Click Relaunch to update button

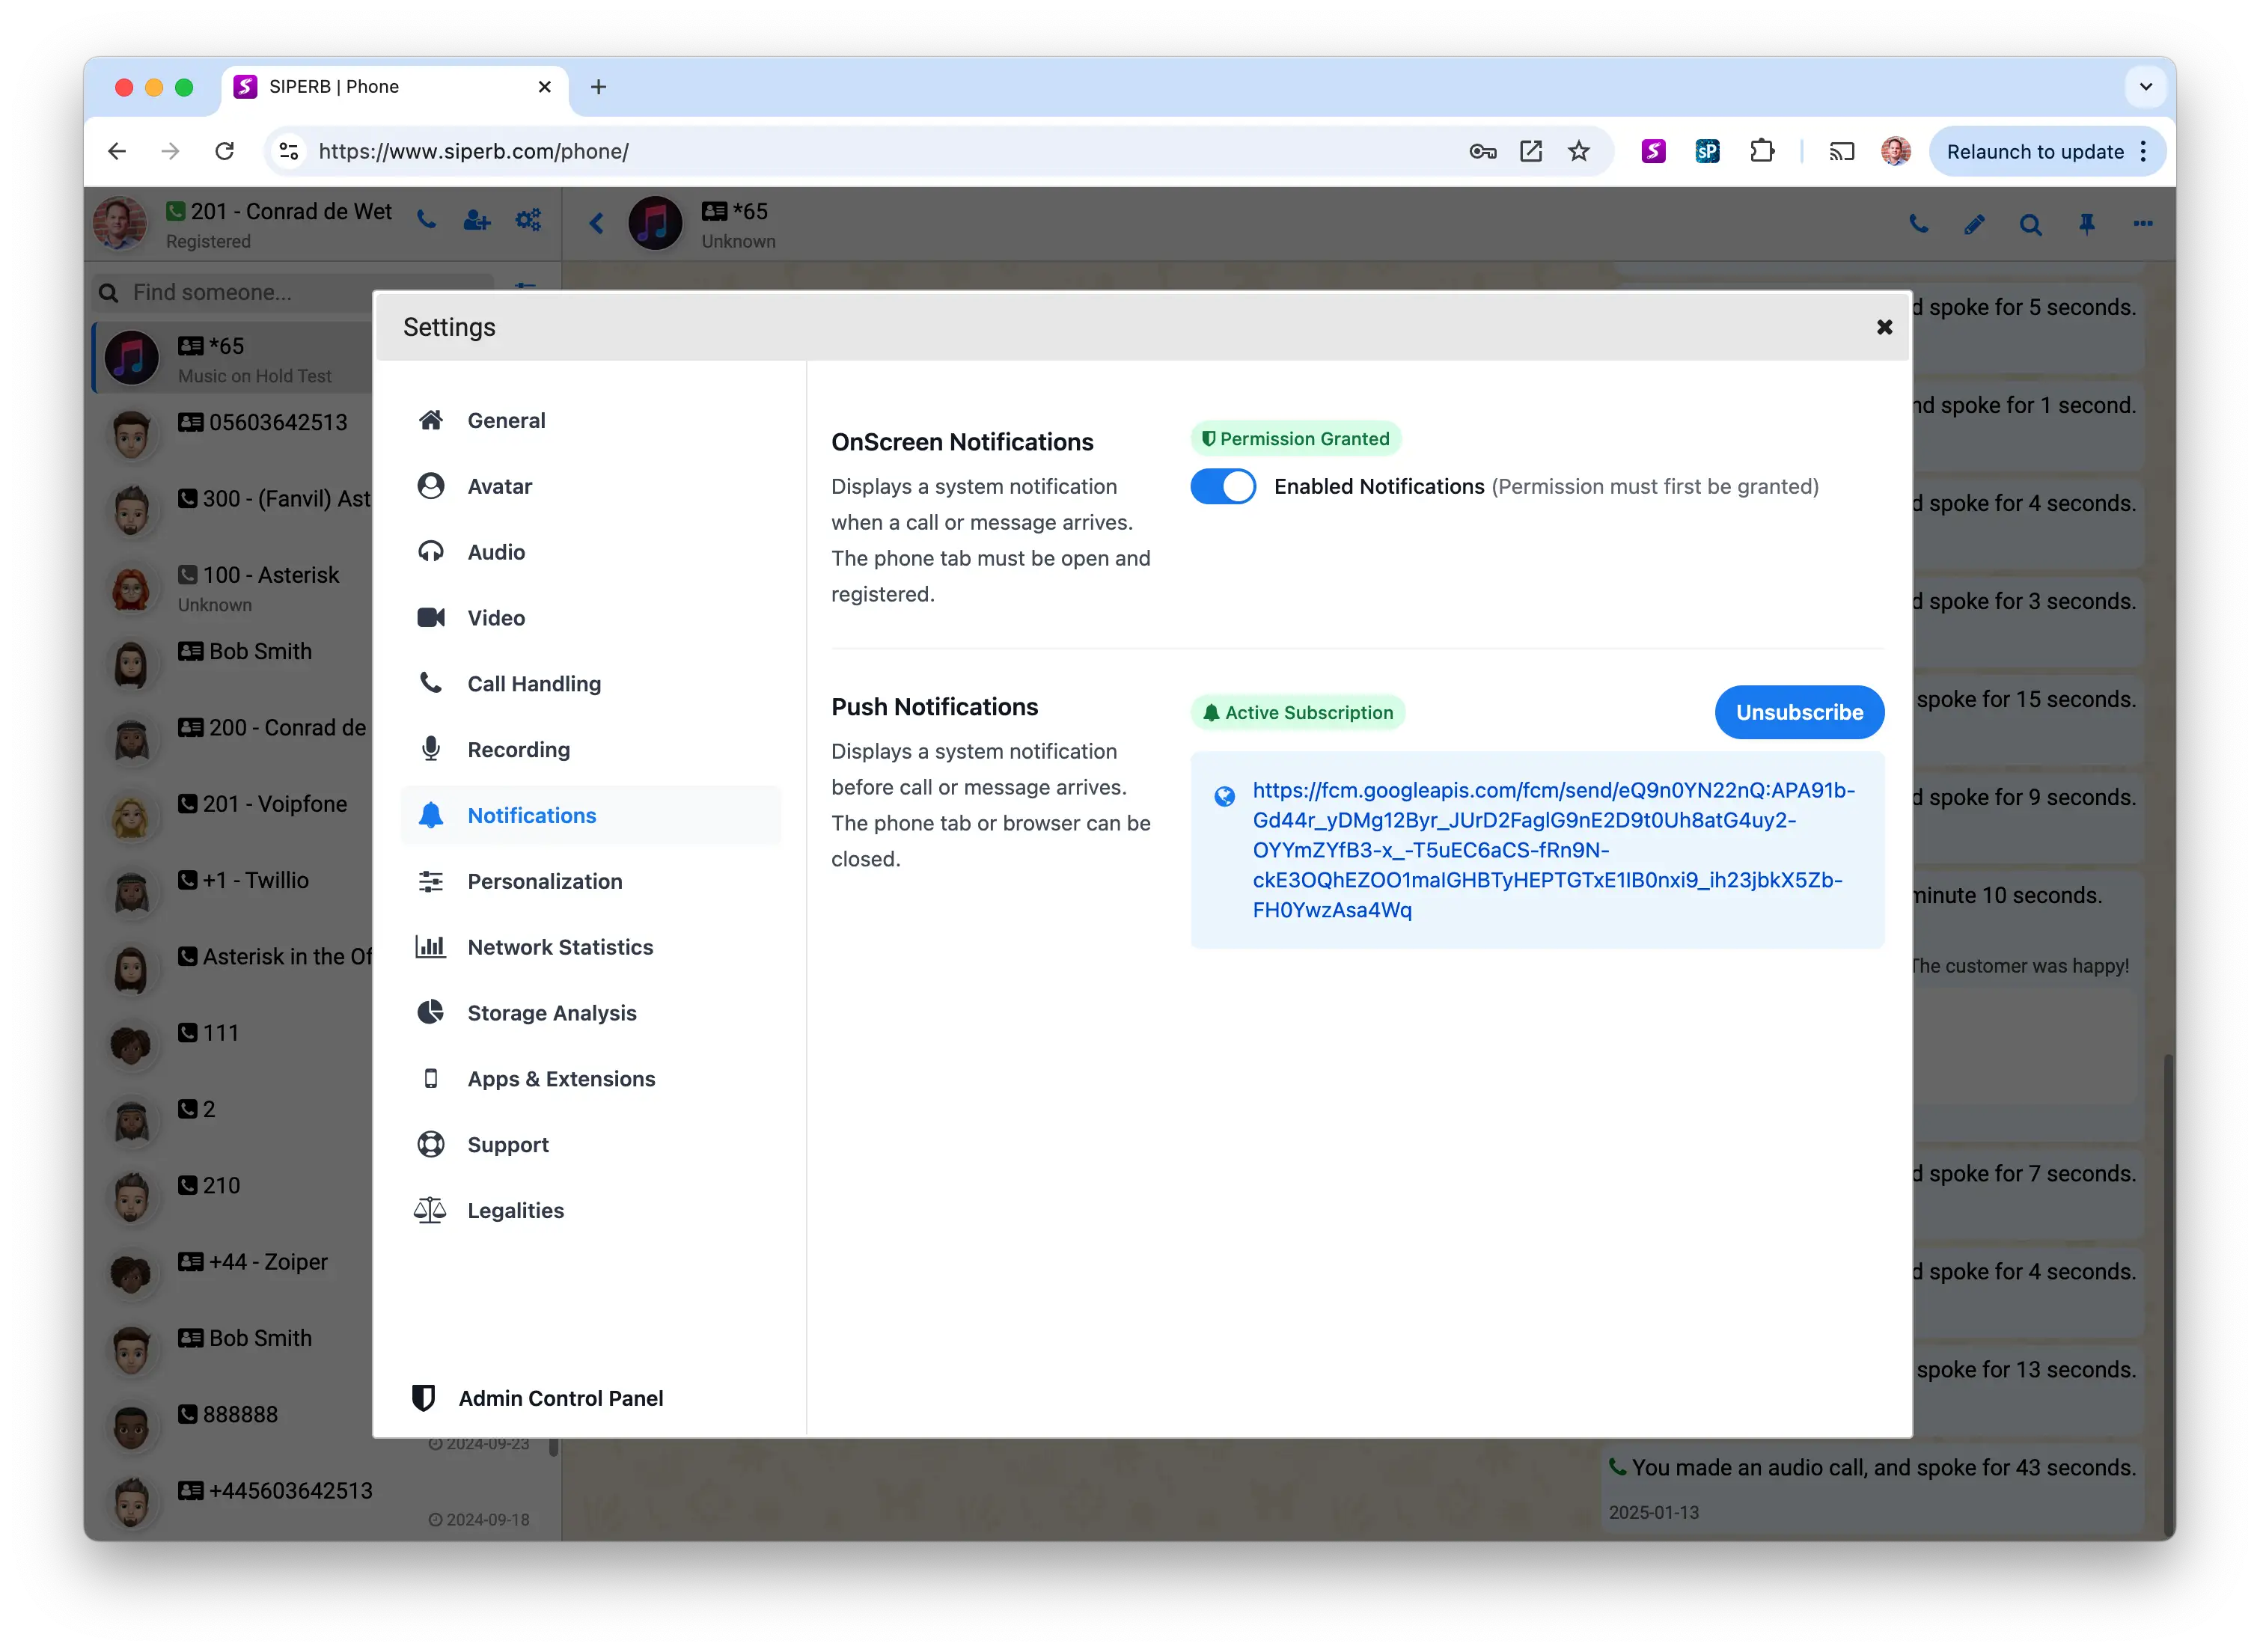(2046, 151)
